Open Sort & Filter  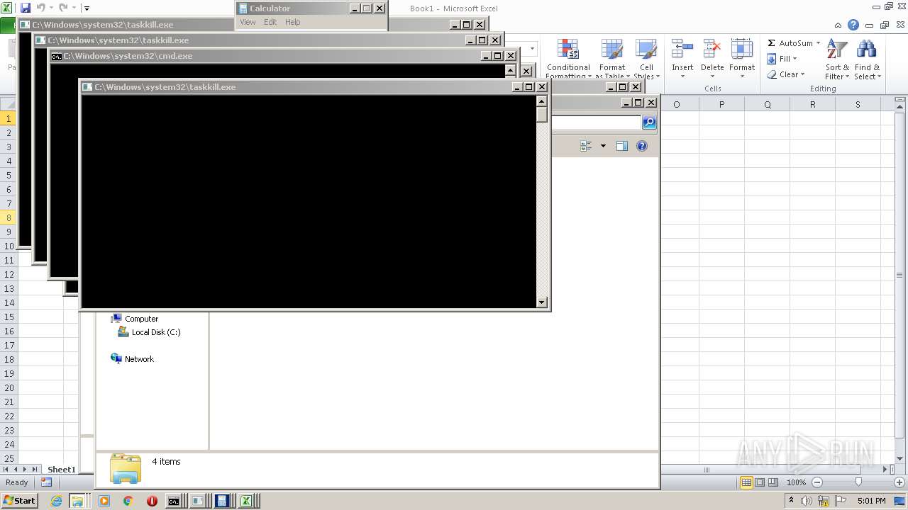click(x=837, y=59)
